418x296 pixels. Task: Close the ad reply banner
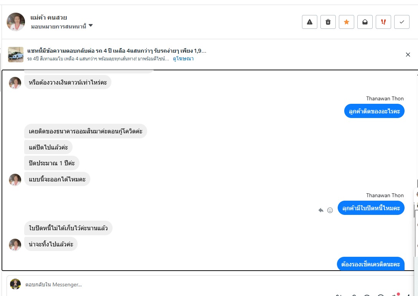click(x=408, y=55)
